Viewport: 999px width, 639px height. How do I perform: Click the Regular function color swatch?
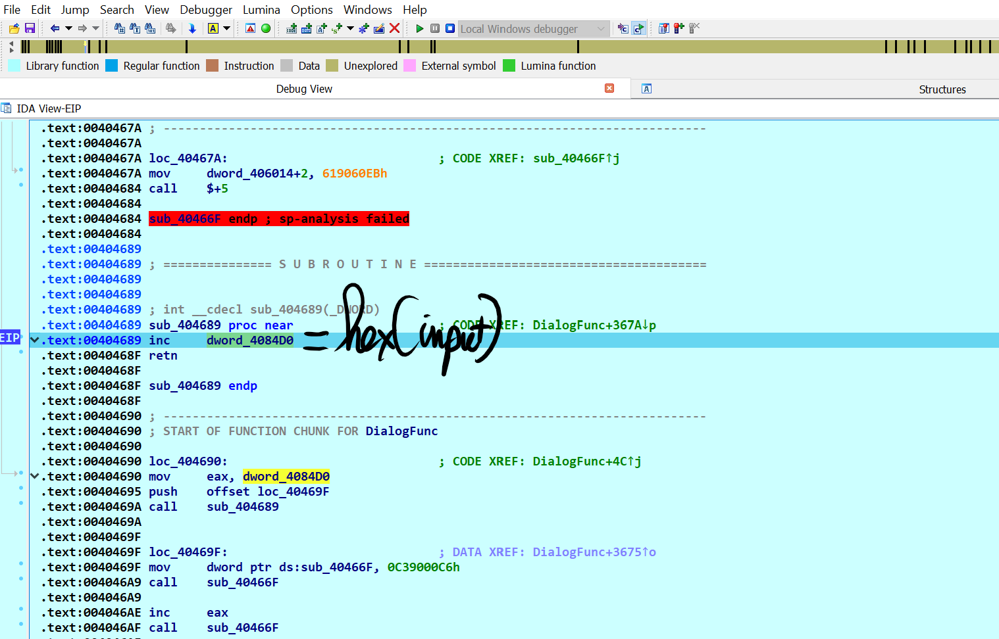pos(112,65)
